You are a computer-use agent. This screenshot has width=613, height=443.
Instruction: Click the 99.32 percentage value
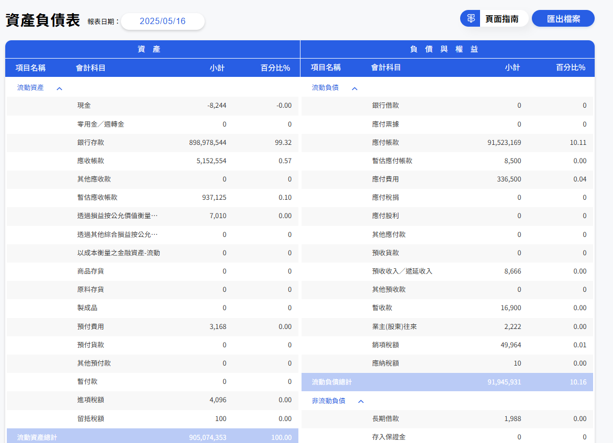click(x=283, y=143)
